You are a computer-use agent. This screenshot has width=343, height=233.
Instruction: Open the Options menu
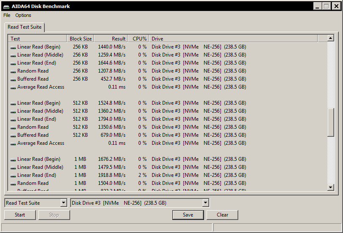(x=23, y=15)
